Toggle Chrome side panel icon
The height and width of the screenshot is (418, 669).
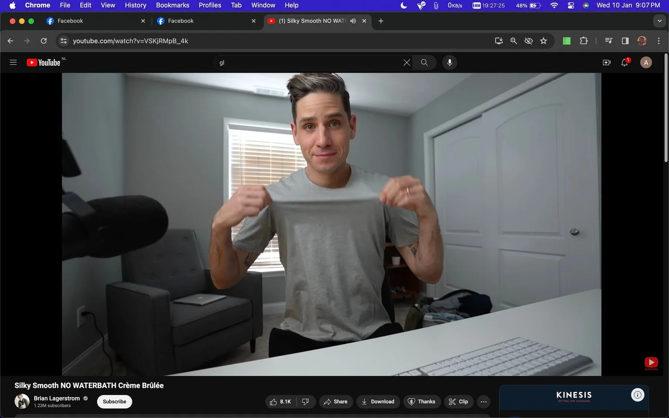point(625,40)
